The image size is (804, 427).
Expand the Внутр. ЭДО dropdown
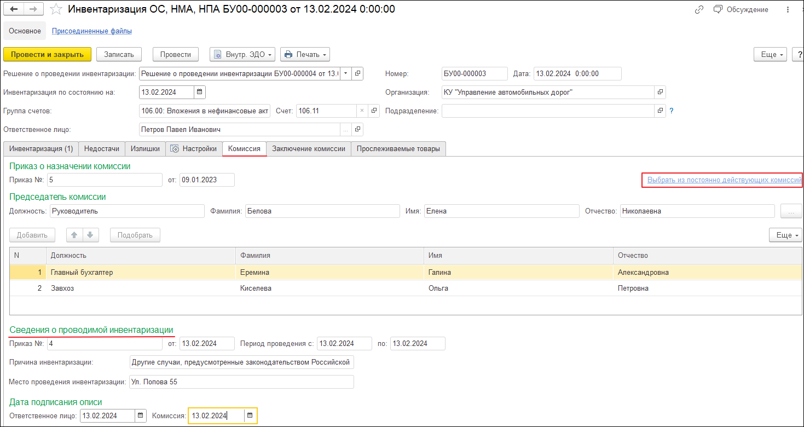pos(242,54)
